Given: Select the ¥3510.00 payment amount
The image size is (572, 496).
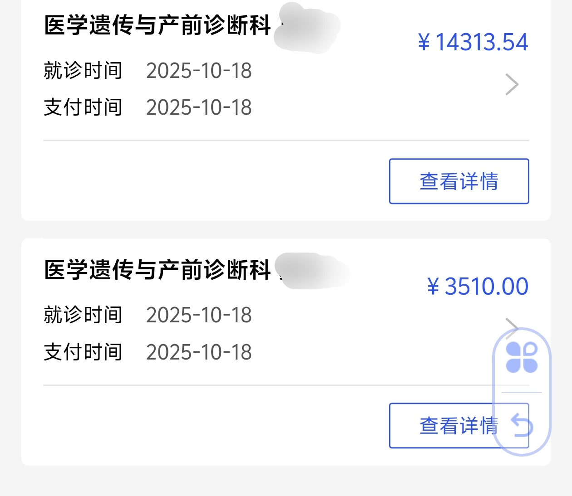Looking at the screenshot, I should [x=478, y=287].
